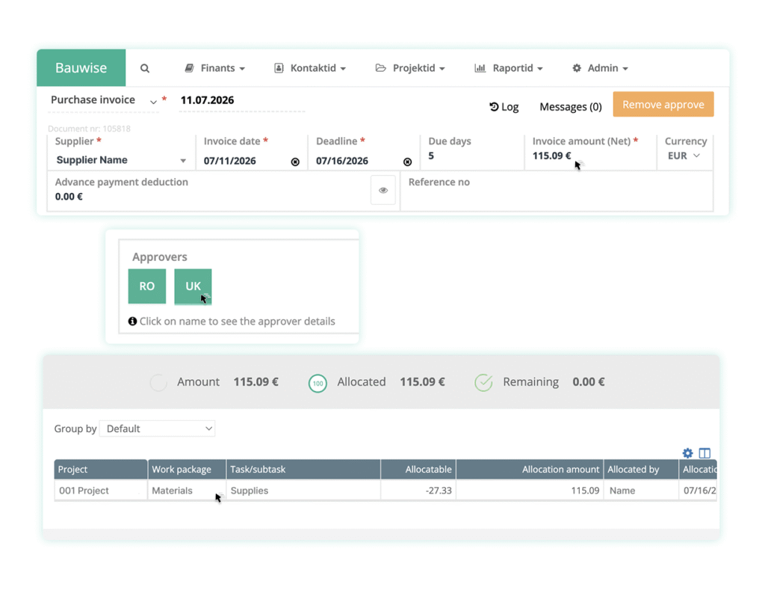765x599 pixels.
Task: Click the column layout icon beside the gear
Action: pyautogui.click(x=704, y=452)
